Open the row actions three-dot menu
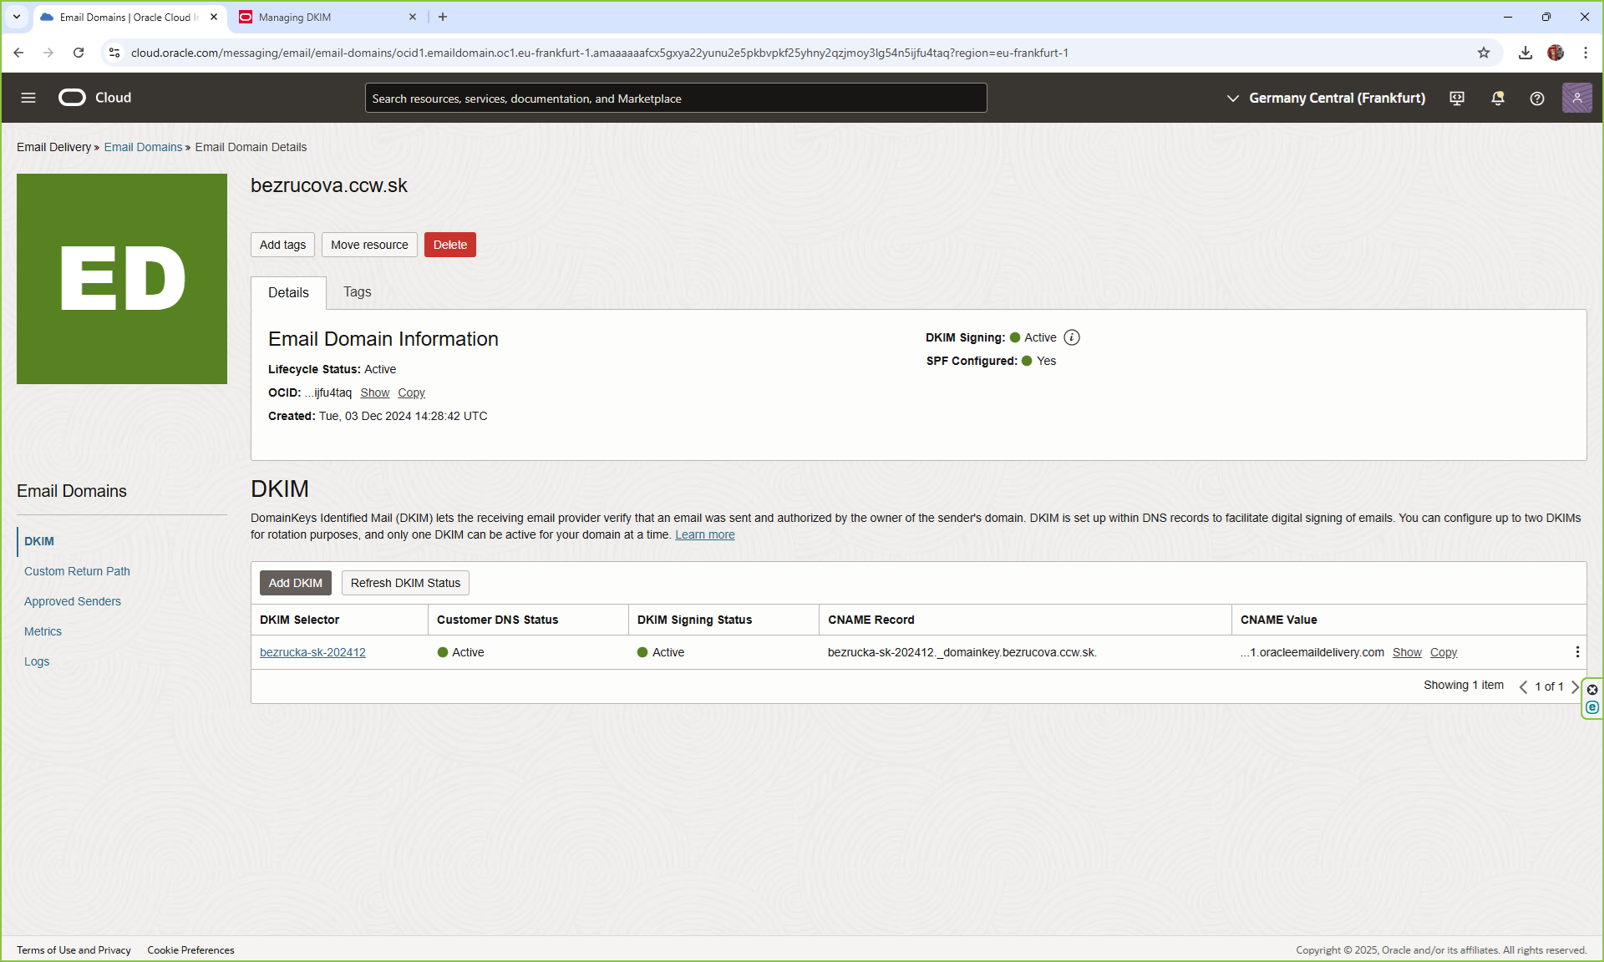 click(1577, 652)
